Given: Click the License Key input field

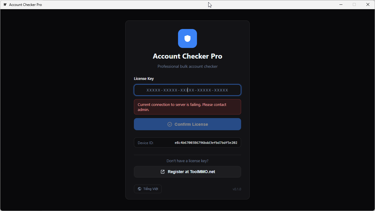Looking at the screenshot, I should click(x=187, y=90).
